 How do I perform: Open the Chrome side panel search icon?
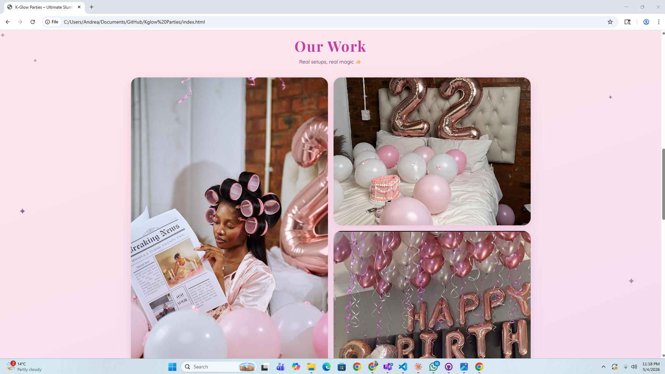click(x=628, y=22)
